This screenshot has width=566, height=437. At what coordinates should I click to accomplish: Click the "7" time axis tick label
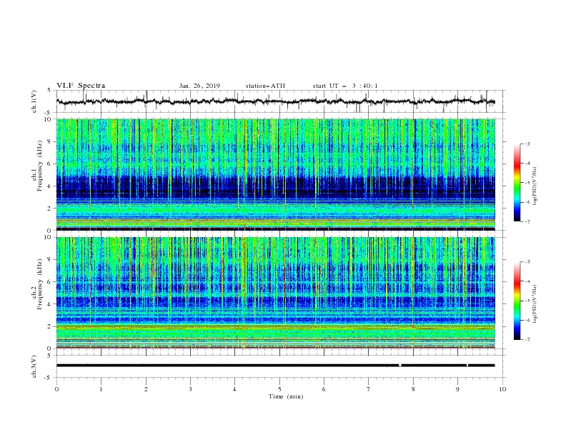pyautogui.click(x=369, y=389)
